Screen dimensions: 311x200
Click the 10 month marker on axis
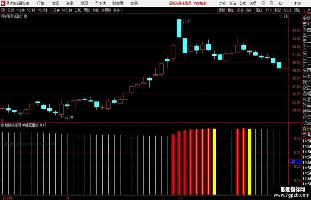[180, 198]
